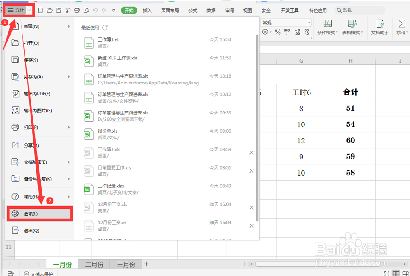Screen dimensions: 410x276
Task: Switch to the 数据 ribbon tab
Action: click(x=211, y=11)
